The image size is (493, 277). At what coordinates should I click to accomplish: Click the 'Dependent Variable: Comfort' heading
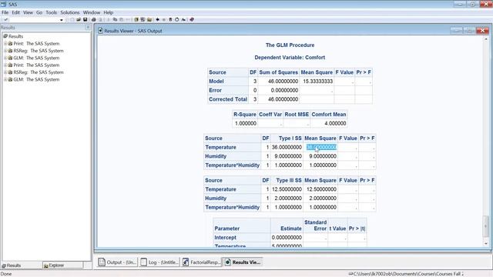[290, 58]
